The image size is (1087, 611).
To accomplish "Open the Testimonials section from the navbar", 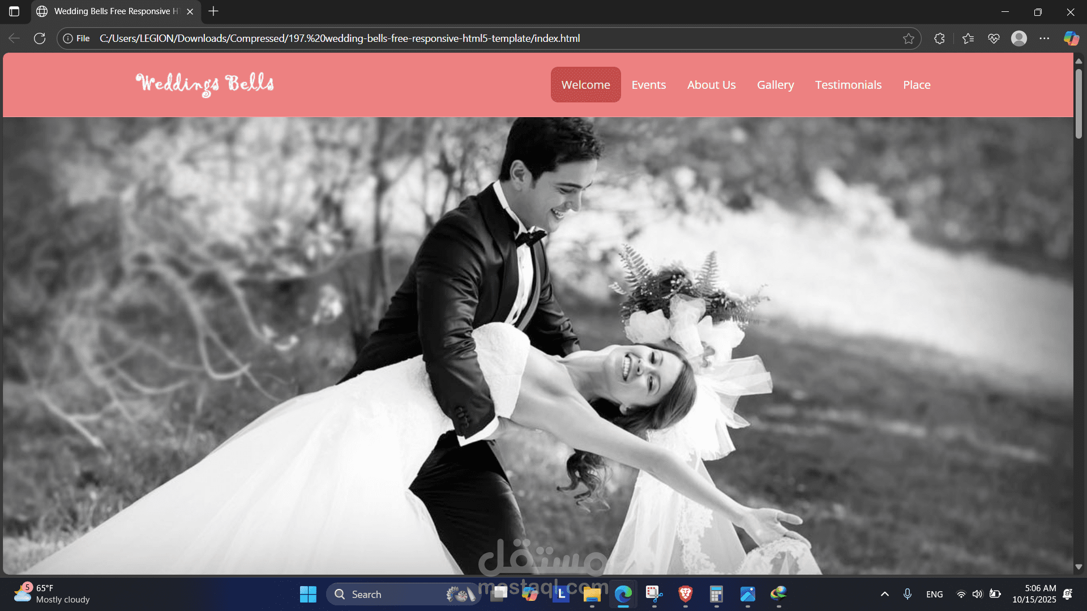I will [848, 84].
